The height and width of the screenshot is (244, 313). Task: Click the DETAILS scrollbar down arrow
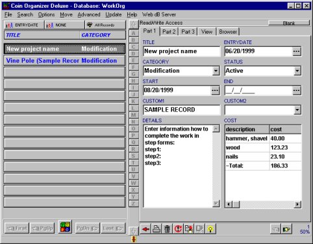click(216, 203)
